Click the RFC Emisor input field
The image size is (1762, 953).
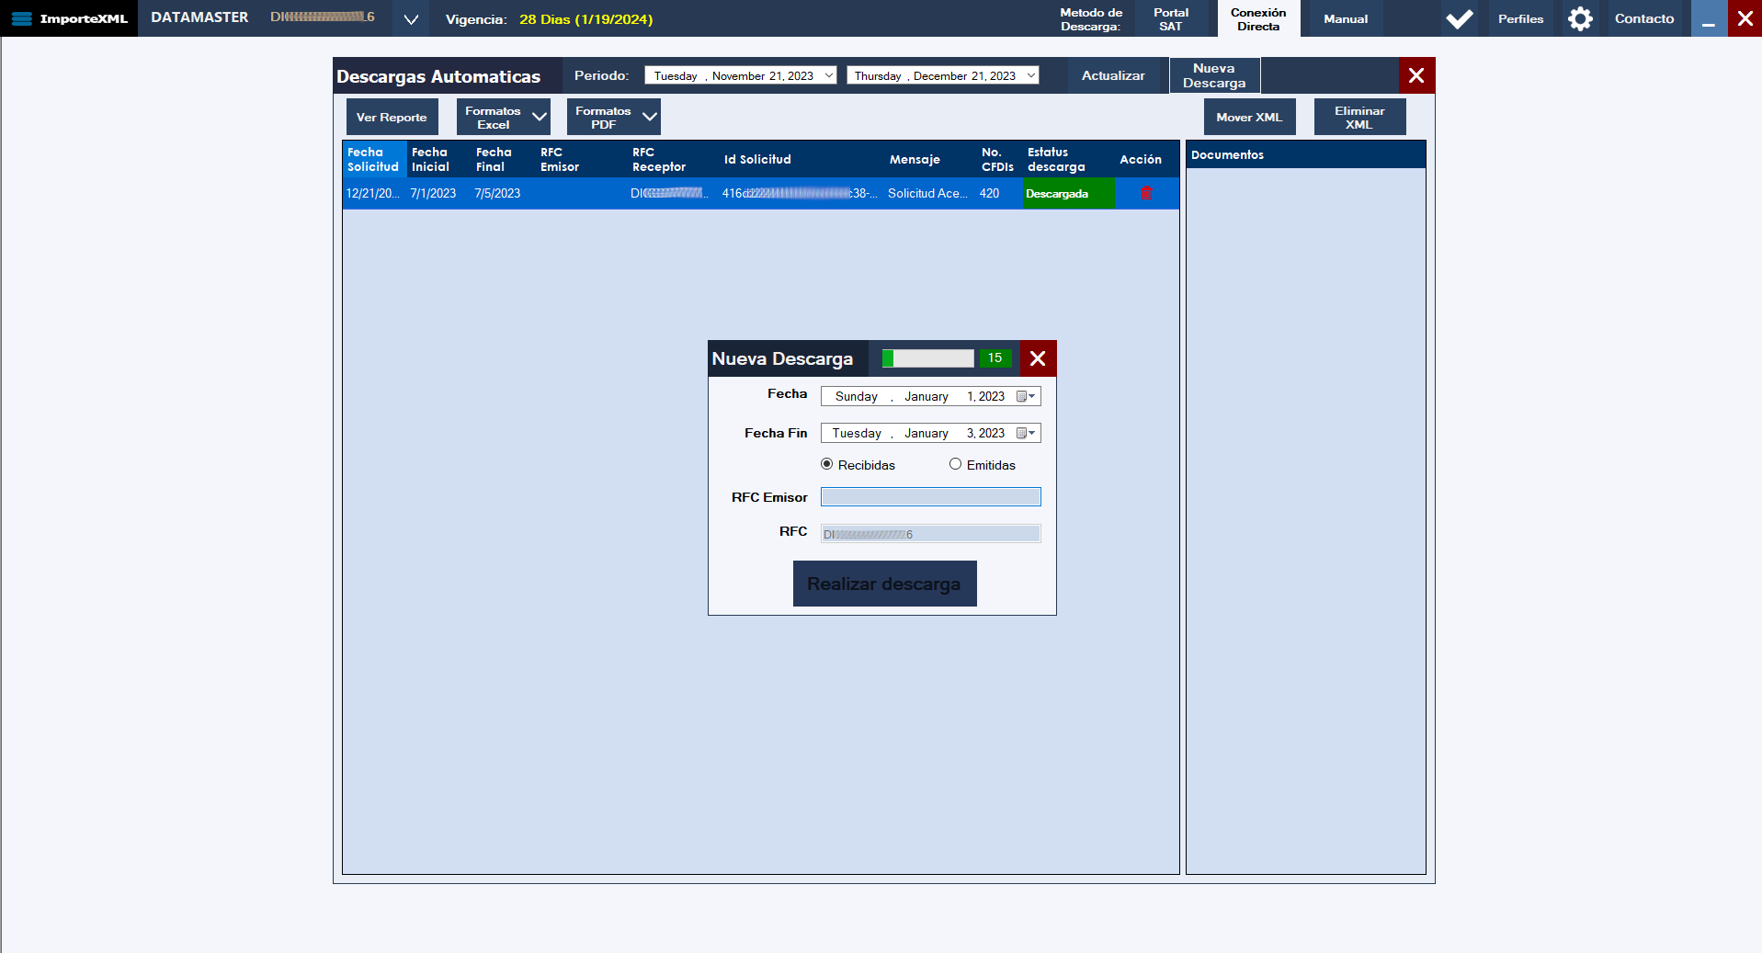click(x=930, y=497)
